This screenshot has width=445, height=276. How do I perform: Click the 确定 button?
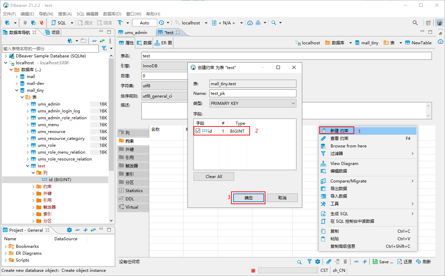(249, 198)
